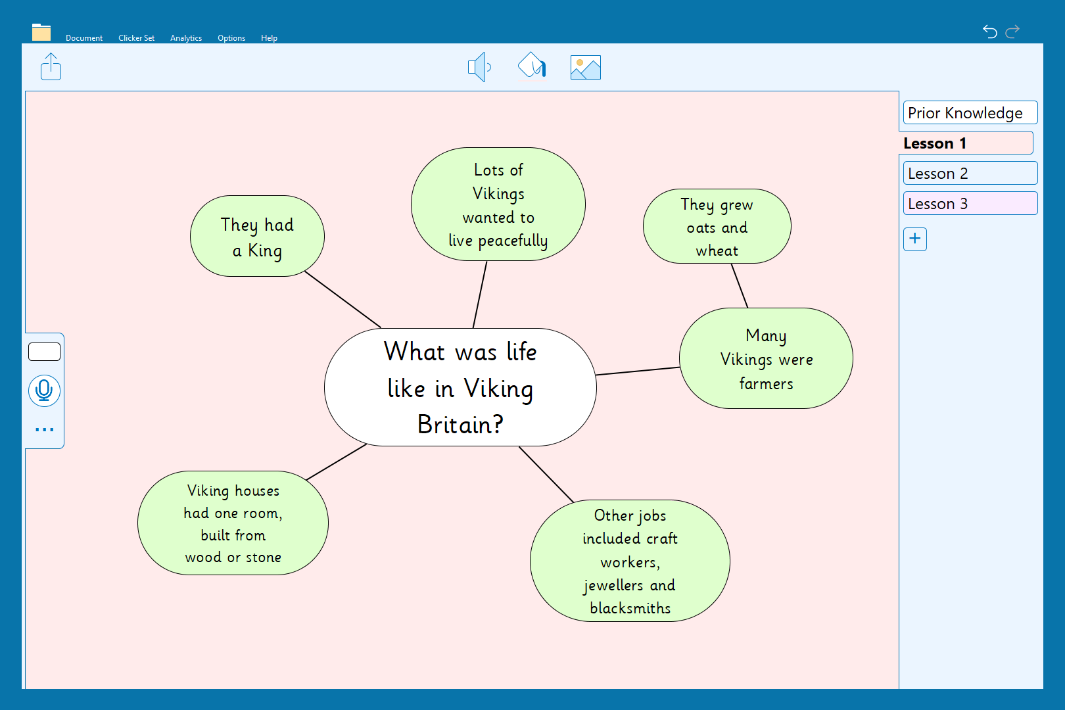The height and width of the screenshot is (710, 1065).
Task: Select the 'They had a King' node
Action: pos(257,237)
